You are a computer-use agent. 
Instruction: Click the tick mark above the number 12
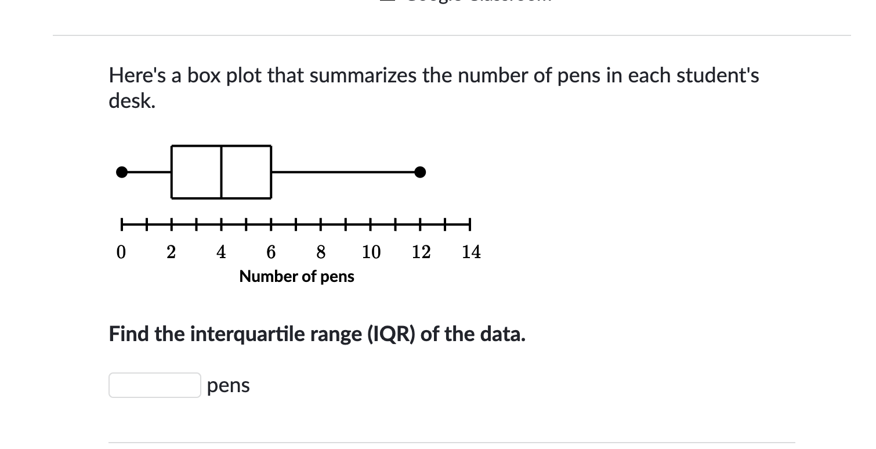421,223
